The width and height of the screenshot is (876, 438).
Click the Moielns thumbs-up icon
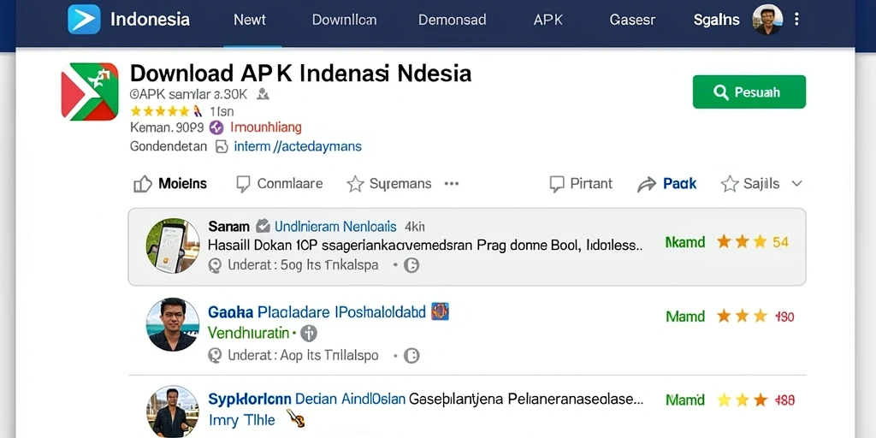point(143,184)
